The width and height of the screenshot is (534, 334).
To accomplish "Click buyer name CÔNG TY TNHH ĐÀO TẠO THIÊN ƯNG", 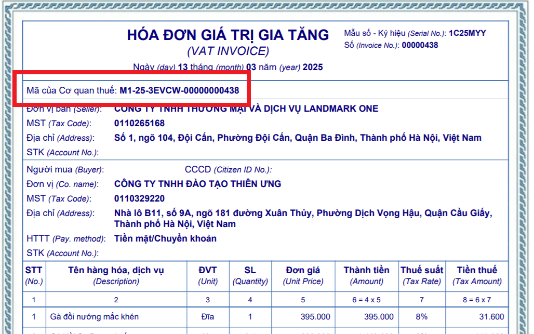I will pos(197,184).
